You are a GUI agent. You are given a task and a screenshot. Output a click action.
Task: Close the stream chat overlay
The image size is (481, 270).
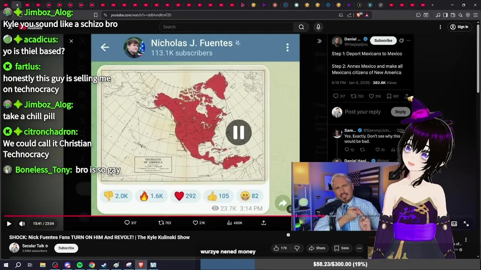(71, 41)
